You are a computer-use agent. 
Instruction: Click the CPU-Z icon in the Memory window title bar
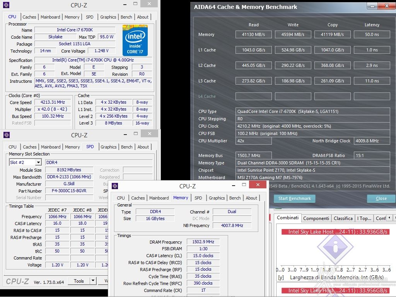pyautogui.click(x=115, y=186)
